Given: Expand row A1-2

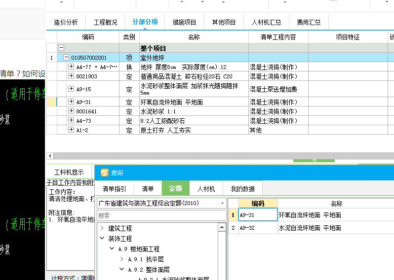Looking at the screenshot, I should [x=71, y=130].
